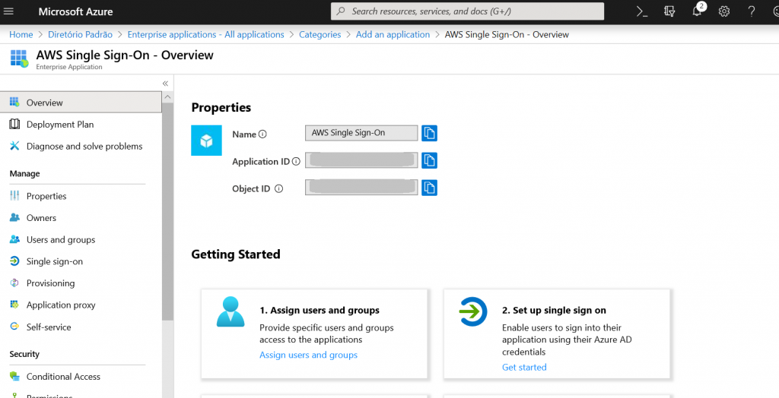Go to Enterprise applications - All applications breadcrumb

(x=205, y=34)
